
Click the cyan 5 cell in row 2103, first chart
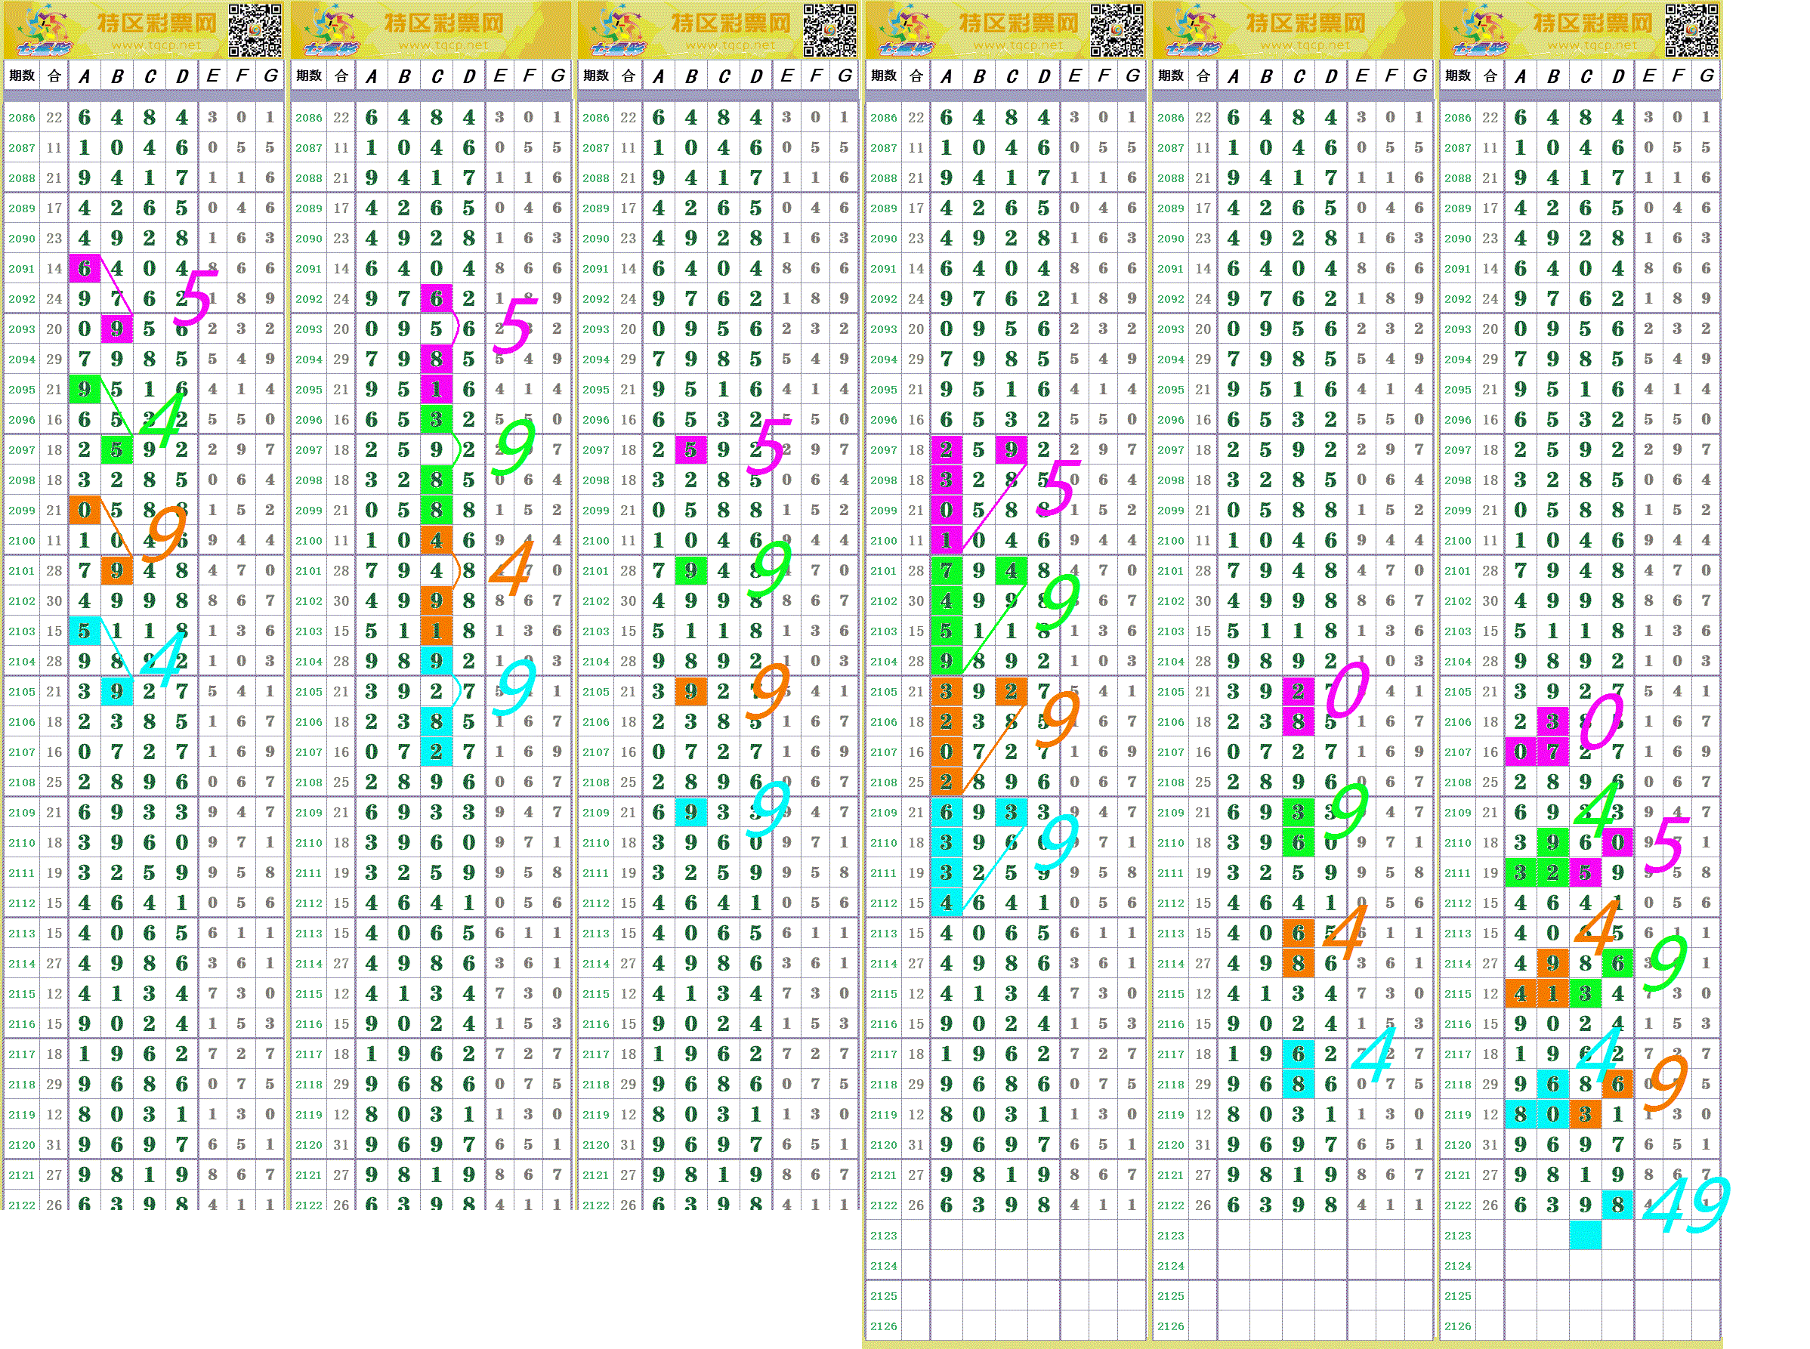click(x=84, y=631)
